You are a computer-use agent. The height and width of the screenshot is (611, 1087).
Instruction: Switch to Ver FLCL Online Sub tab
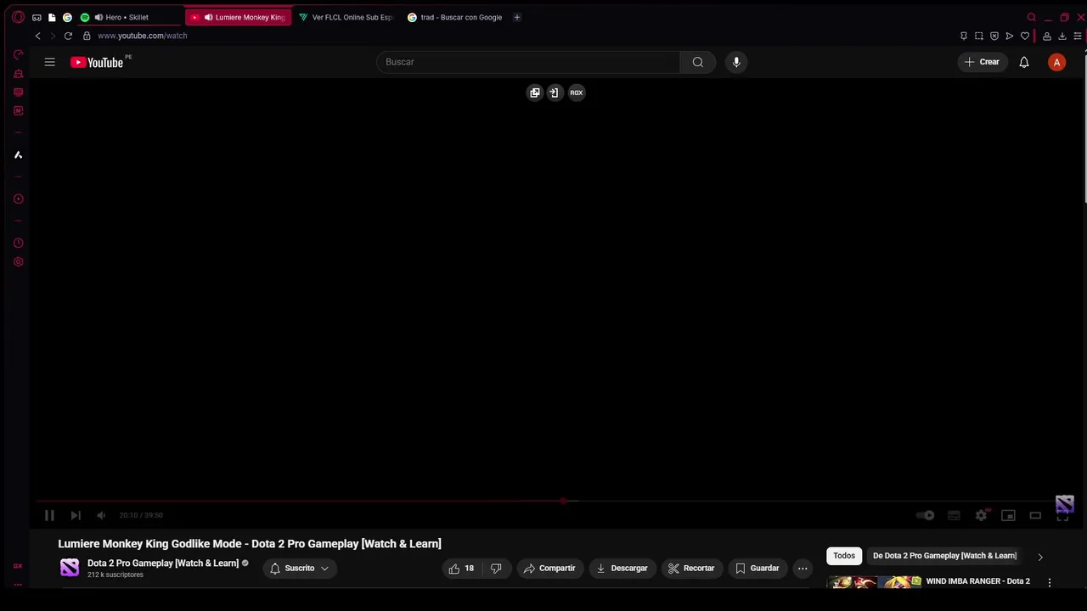point(346,17)
